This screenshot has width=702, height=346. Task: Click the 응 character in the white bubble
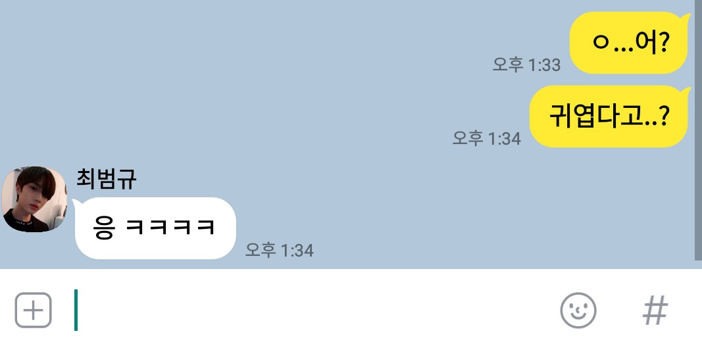point(105,228)
